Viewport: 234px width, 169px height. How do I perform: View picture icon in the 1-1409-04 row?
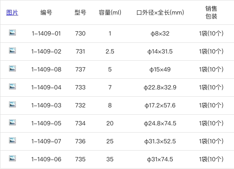point(12,86)
